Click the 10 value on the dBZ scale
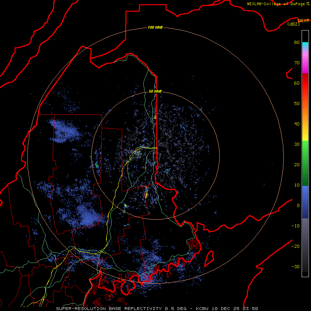This screenshot has width=311, height=311. point(297,185)
